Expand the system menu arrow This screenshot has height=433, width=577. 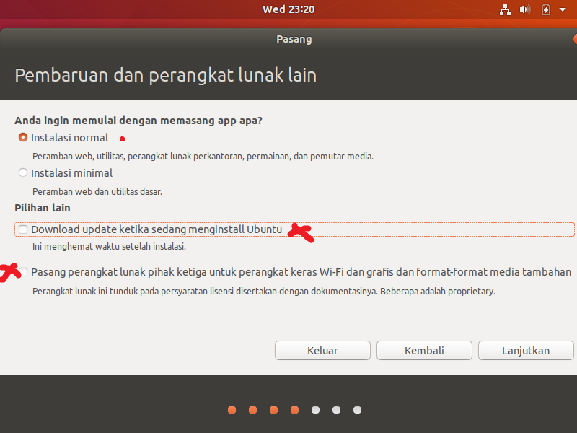tap(563, 9)
